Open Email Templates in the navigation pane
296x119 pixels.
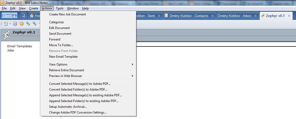coord(20,46)
